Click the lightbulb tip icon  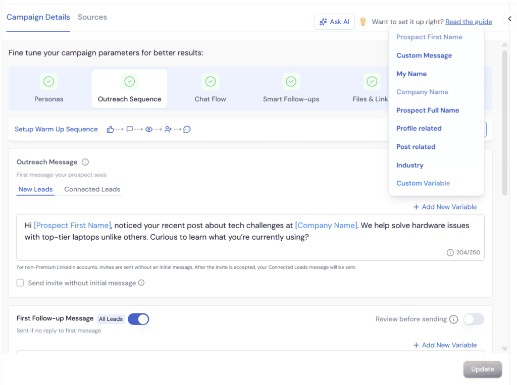pos(363,22)
